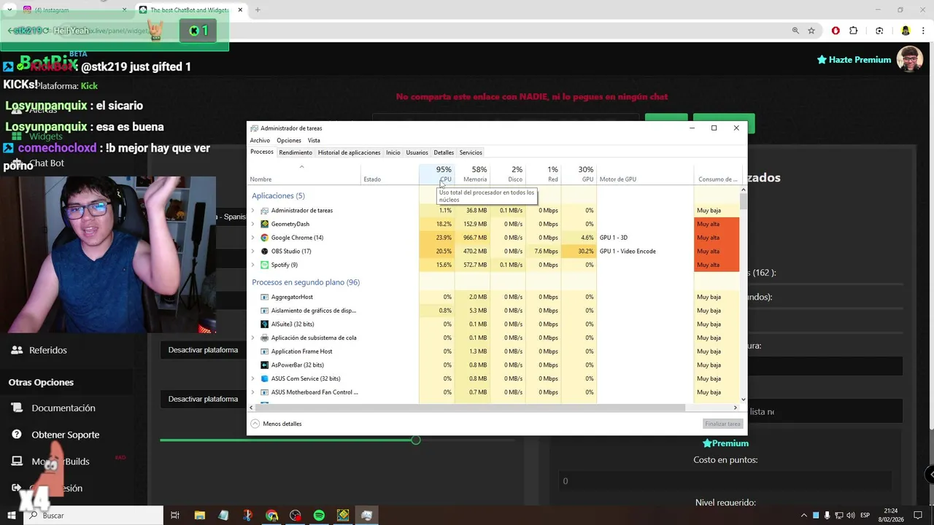Open a new Chrome tab

coord(258,10)
